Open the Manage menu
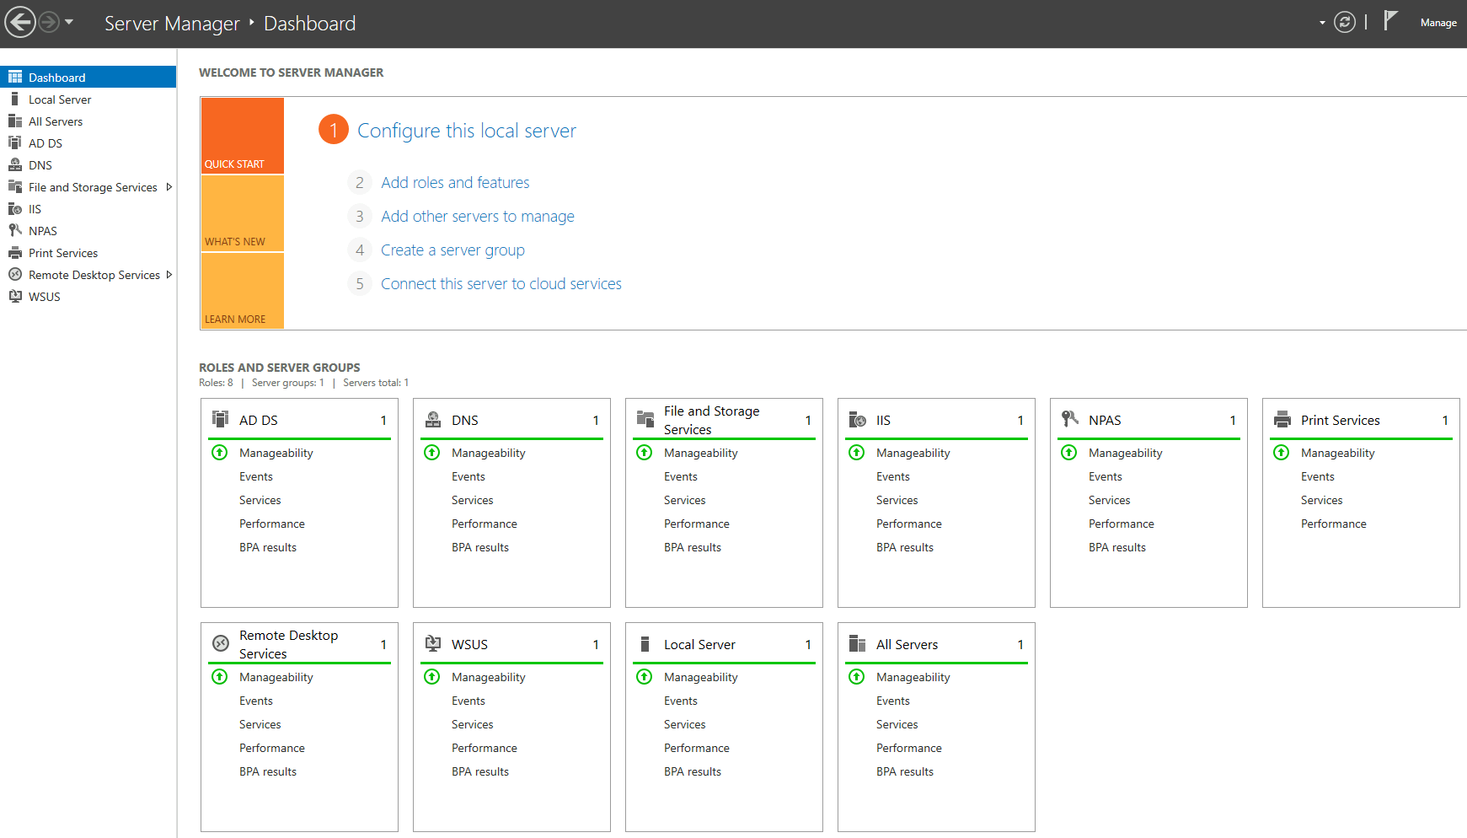Image resolution: width=1467 pixels, height=838 pixels. click(x=1438, y=23)
